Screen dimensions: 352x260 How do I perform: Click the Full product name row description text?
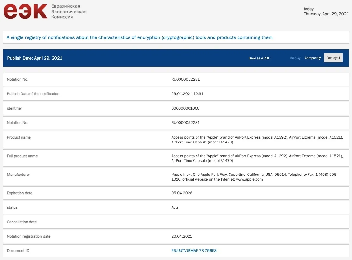coord(257,158)
